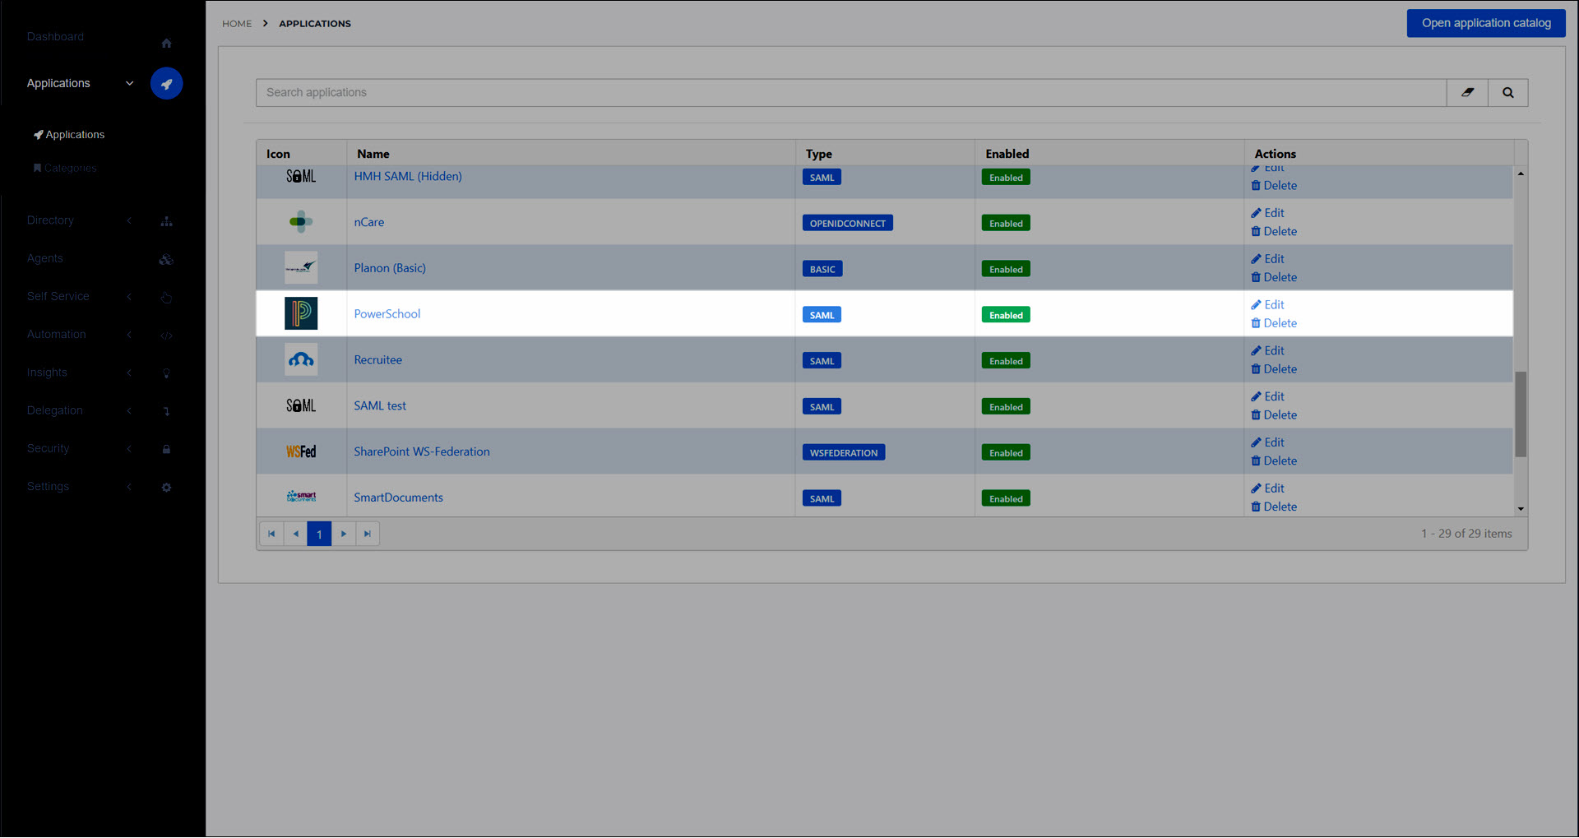Click the SAML test row icon
This screenshot has height=838, width=1579.
pyautogui.click(x=301, y=405)
